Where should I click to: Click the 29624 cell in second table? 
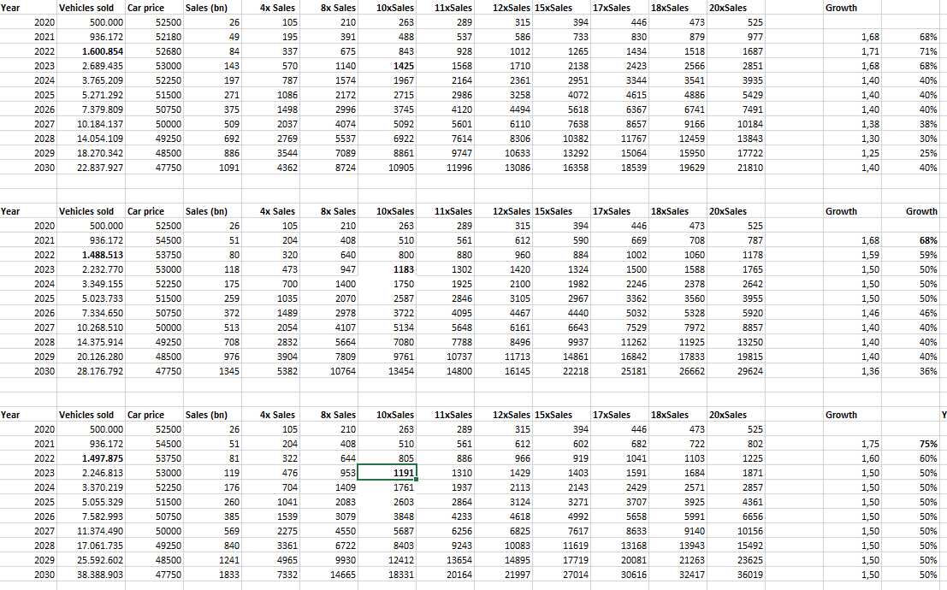pyautogui.click(x=736, y=371)
